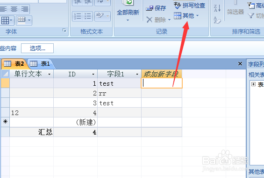Click the clear all sorts icon

pyautogui.click(x=217, y=20)
